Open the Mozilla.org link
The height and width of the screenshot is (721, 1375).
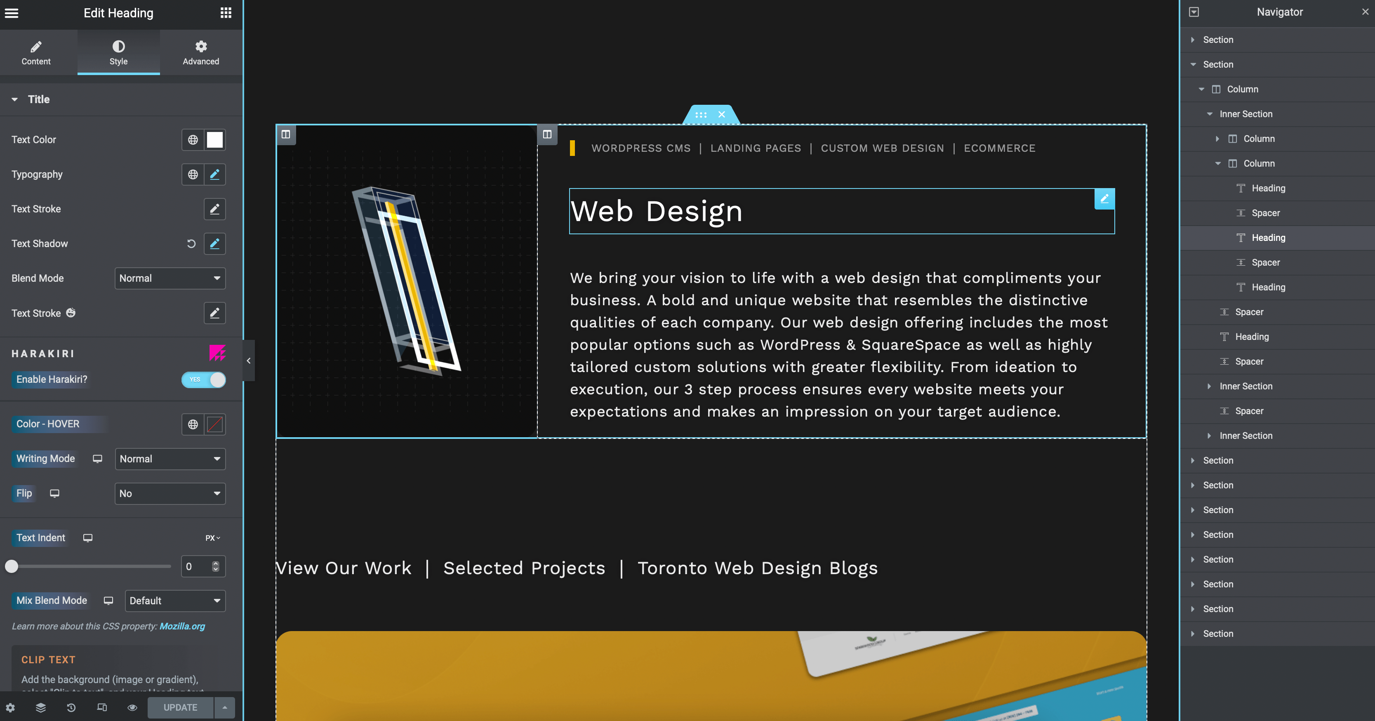click(182, 627)
